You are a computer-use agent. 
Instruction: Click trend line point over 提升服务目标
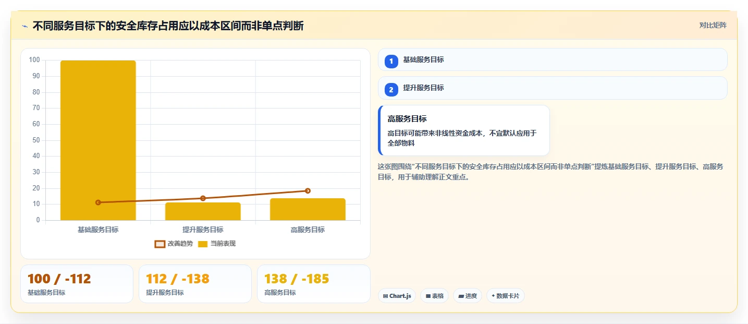pyautogui.click(x=203, y=198)
